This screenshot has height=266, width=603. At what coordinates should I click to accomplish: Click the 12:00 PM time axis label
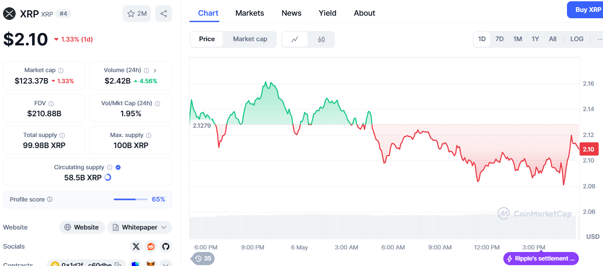pyautogui.click(x=487, y=247)
